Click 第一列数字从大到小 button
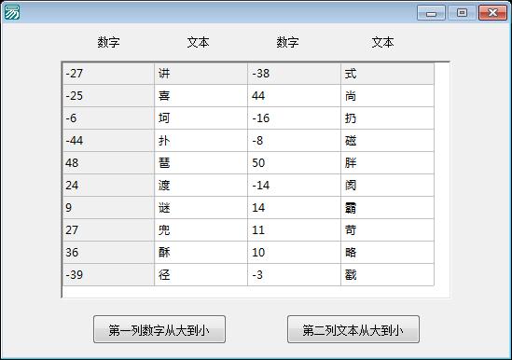Screen dimensions: 512x360 tap(159, 329)
